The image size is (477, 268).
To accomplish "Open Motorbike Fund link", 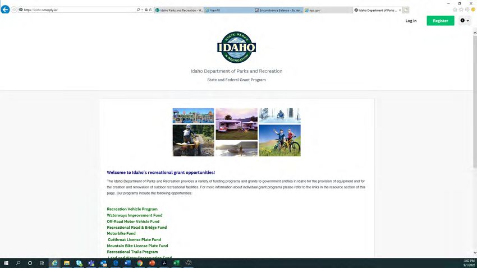I will 121,233.
